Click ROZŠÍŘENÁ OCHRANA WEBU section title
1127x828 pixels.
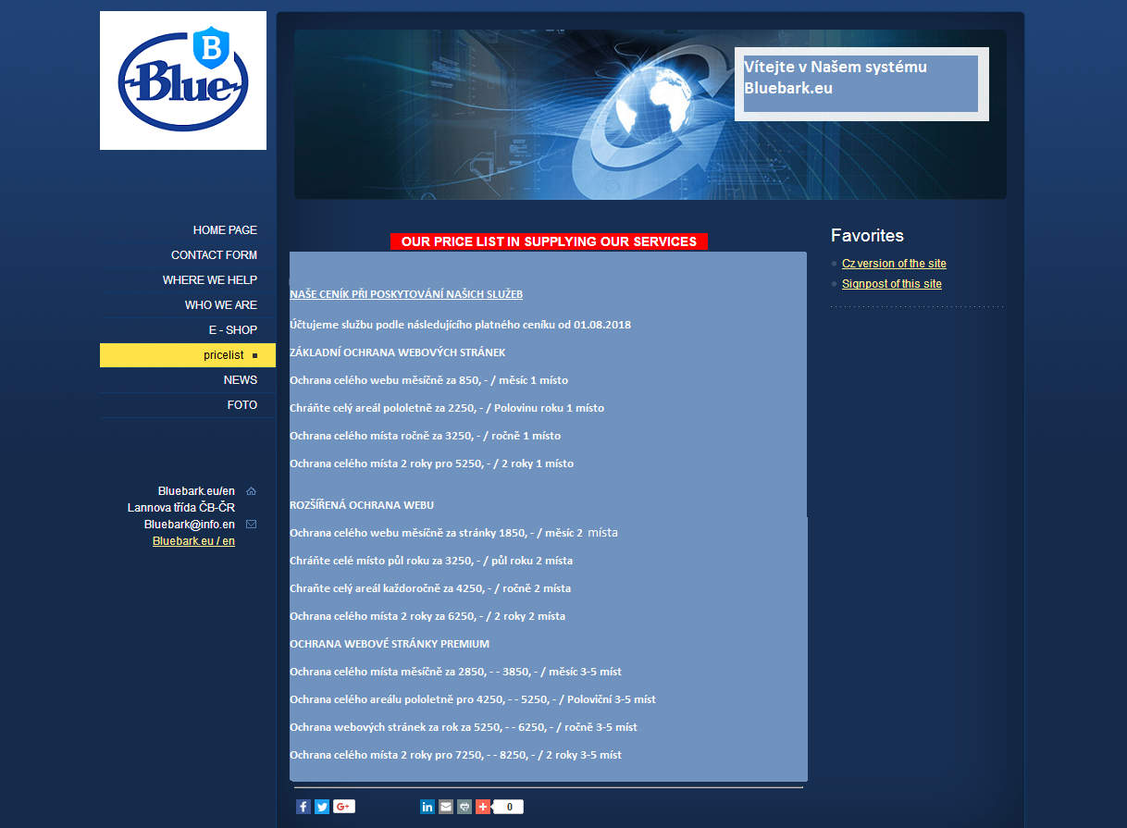(362, 505)
